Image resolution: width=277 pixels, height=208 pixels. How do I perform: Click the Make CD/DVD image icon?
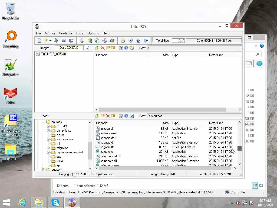(82, 41)
